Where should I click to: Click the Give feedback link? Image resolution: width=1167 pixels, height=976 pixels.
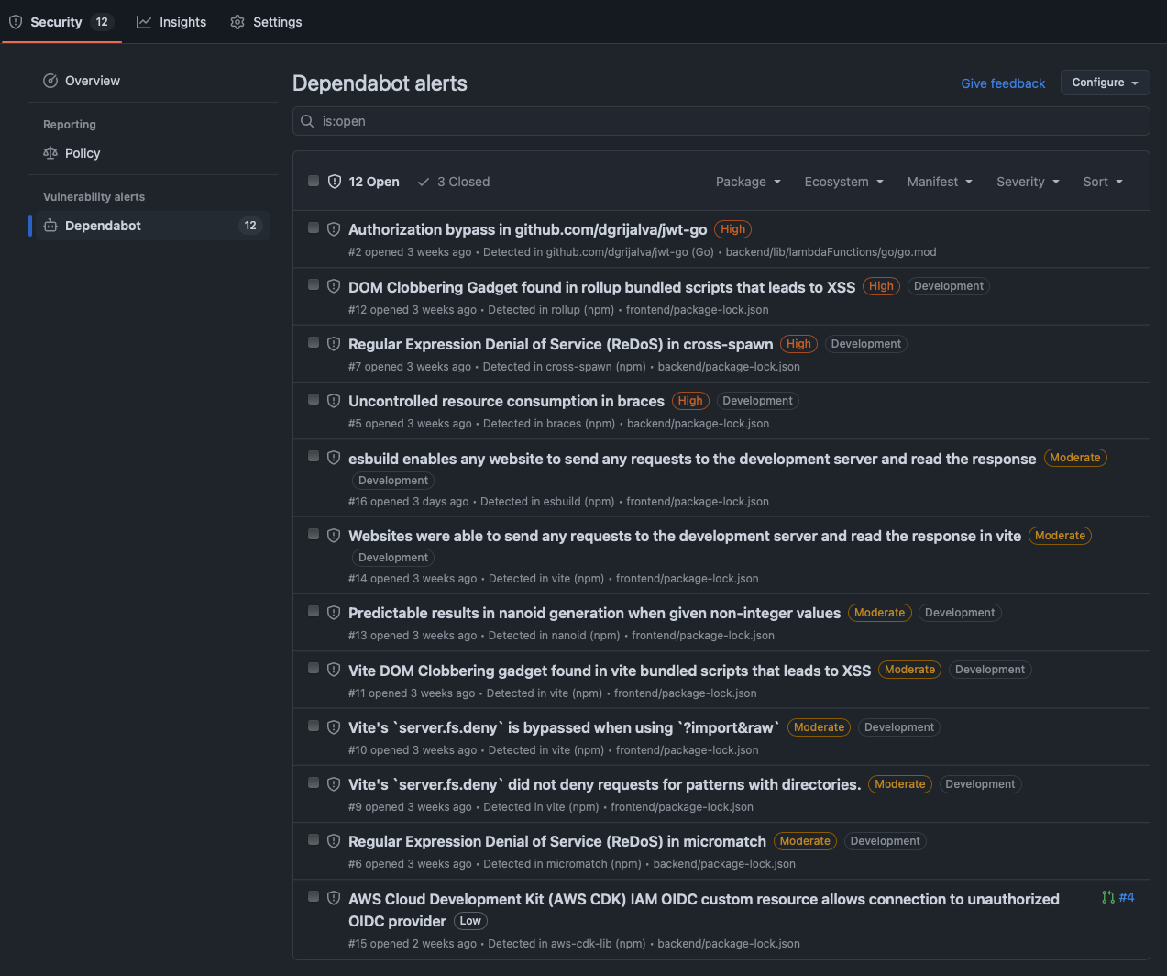pos(1002,83)
